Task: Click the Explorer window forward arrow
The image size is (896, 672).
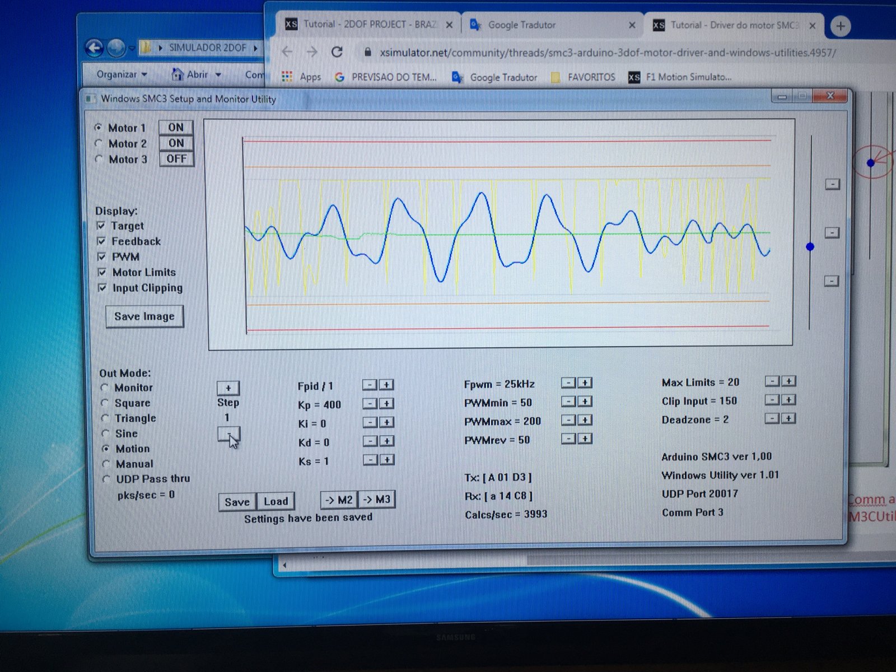Action: [116, 48]
